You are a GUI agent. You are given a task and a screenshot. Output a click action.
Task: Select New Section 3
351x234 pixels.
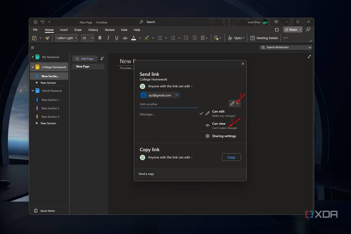click(x=50, y=117)
